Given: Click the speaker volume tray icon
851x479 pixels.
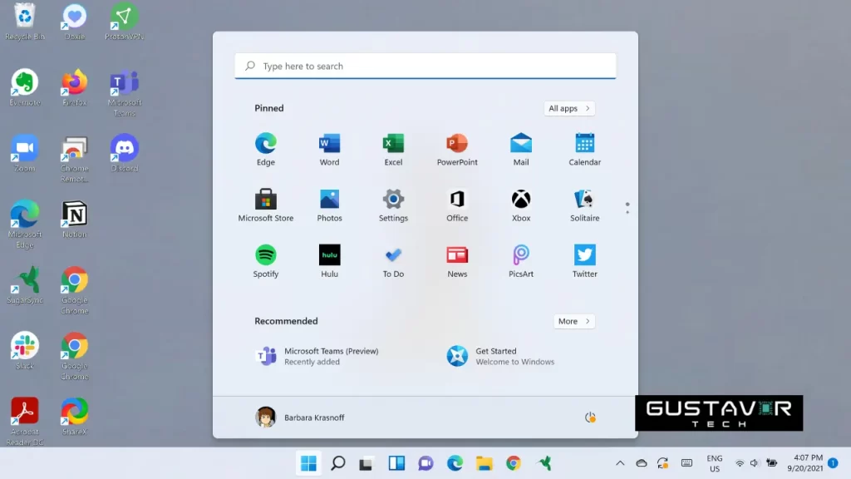Looking at the screenshot, I should point(755,463).
